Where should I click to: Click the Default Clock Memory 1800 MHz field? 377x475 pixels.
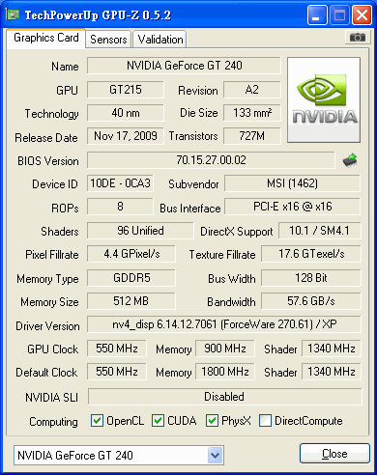click(225, 372)
